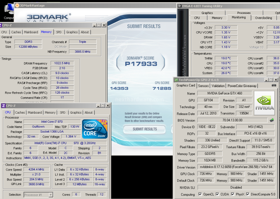Open Caches tab in CPU-Z window showing memory timings
The image size is (280, 199).
(16, 32)
